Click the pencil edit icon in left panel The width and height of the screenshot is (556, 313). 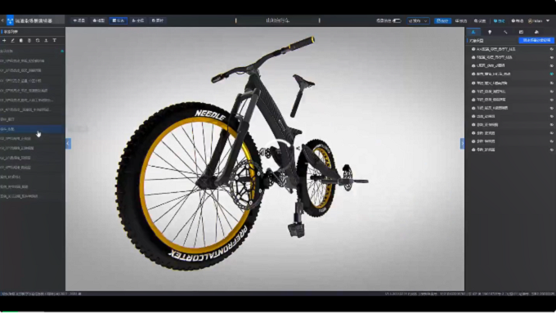coord(13,40)
